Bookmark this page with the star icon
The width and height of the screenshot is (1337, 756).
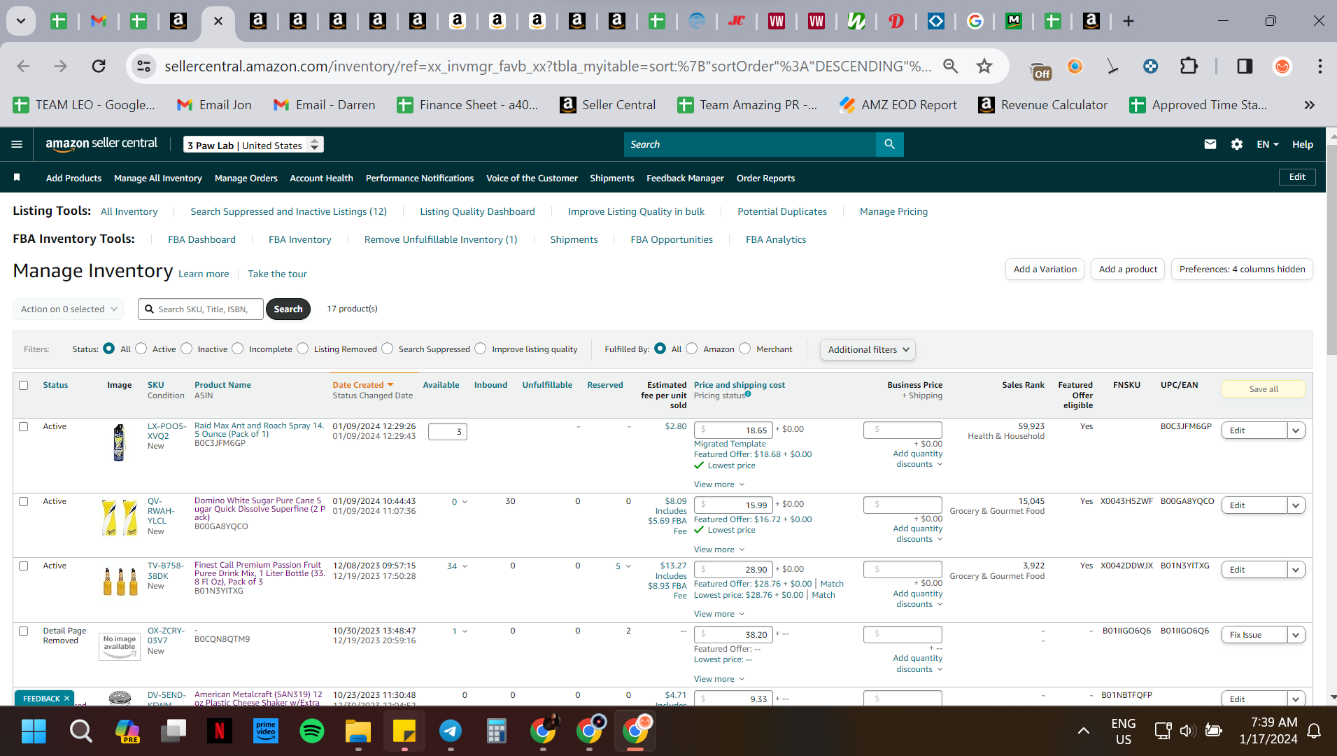coord(984,66)
